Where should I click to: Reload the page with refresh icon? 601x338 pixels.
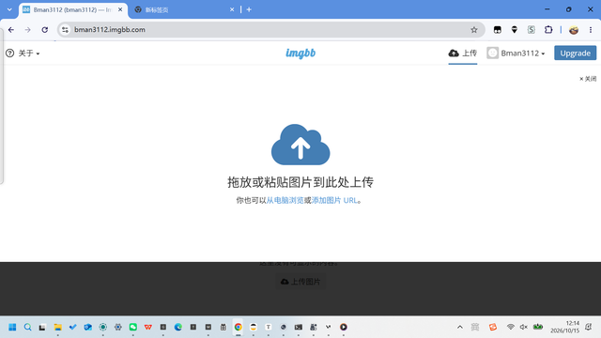coord(45,30)
